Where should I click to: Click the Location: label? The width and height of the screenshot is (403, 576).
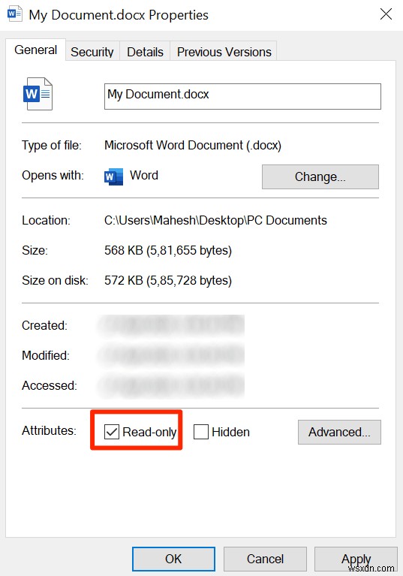point(46,220)
